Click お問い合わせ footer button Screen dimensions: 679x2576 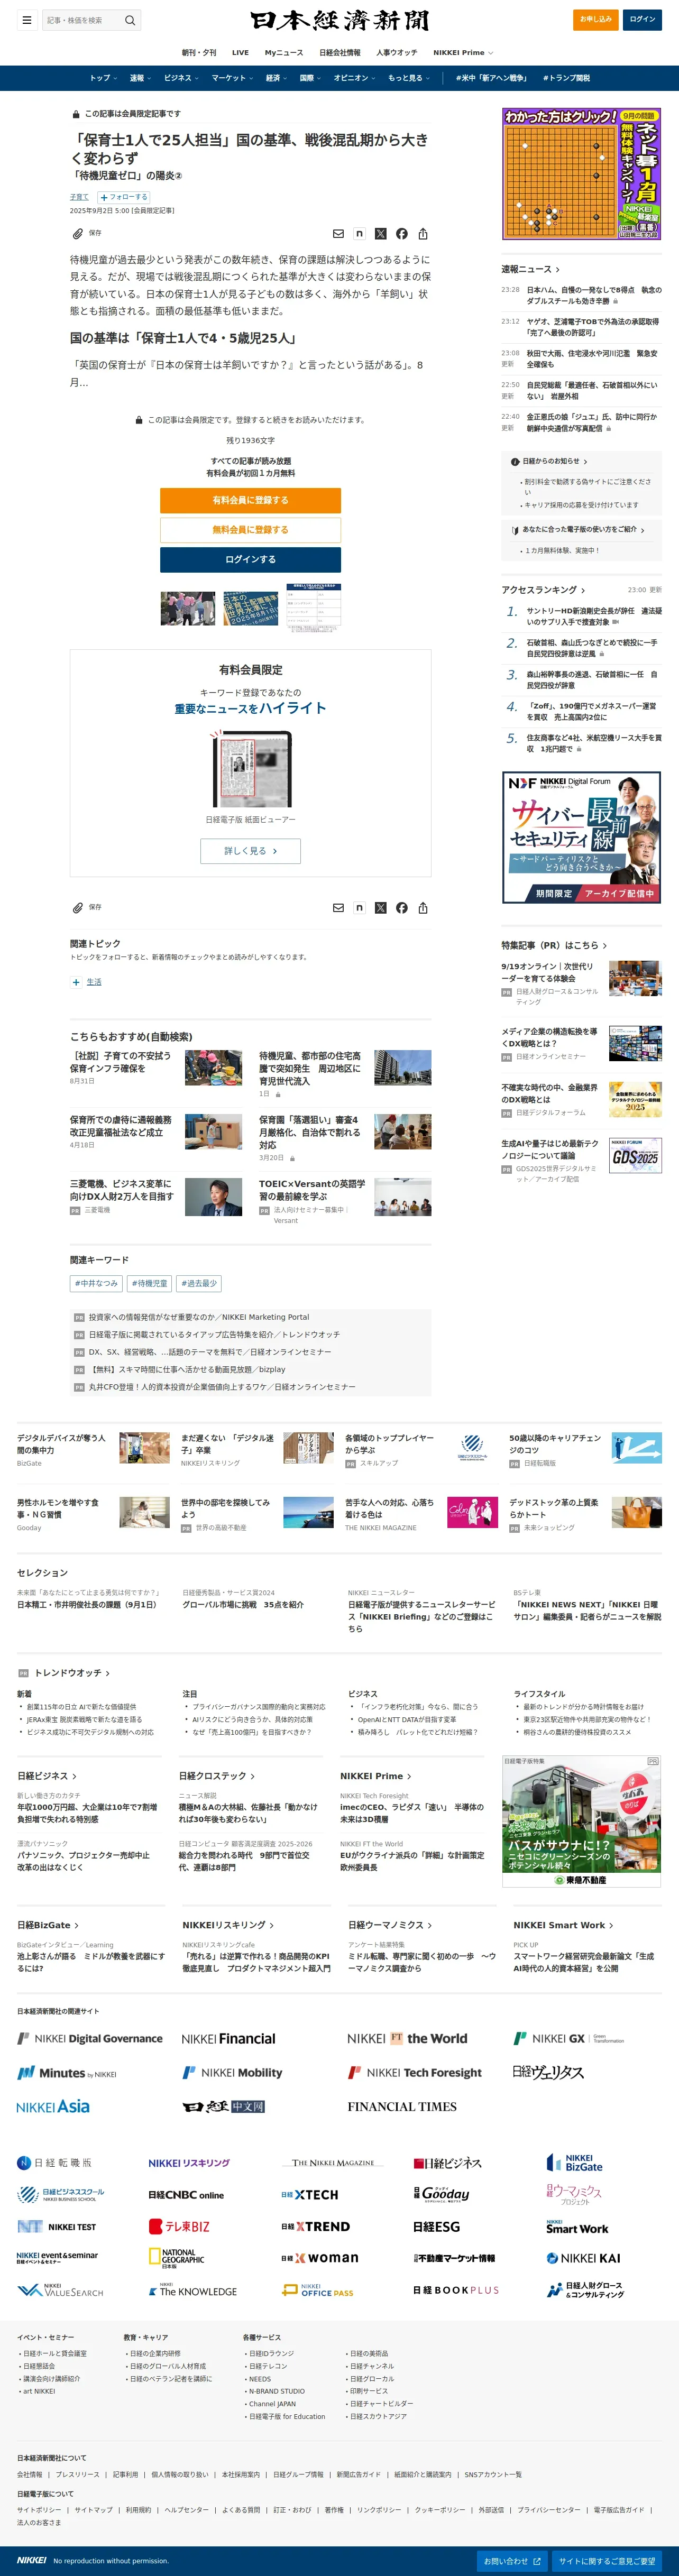pos(512,2561)
